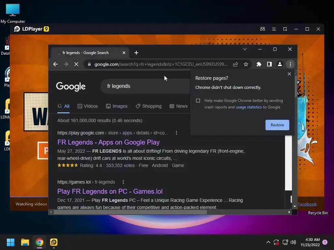Open My Computer desktop icon

tap(13, 13)
